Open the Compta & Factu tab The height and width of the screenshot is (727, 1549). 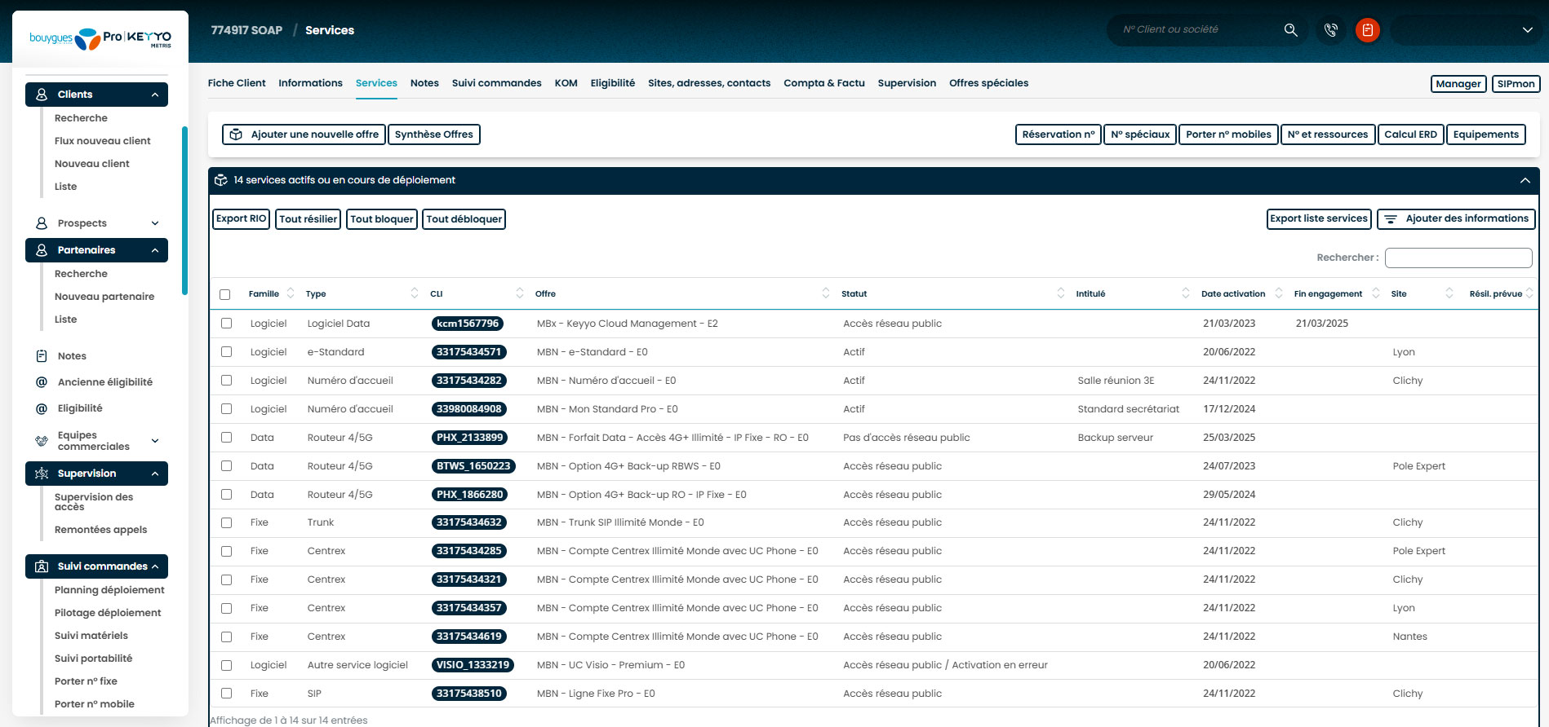(823, 83)
